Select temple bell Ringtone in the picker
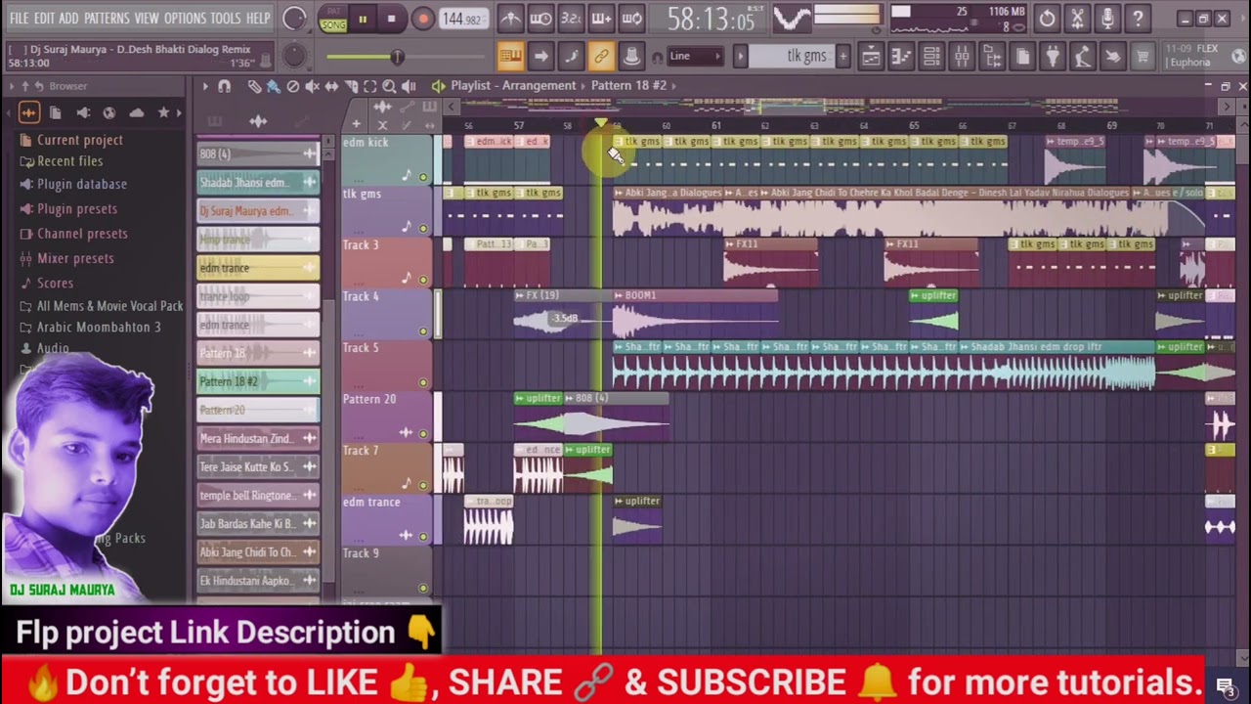Screen dimensions: 1251x704 (x=258, y=495)
